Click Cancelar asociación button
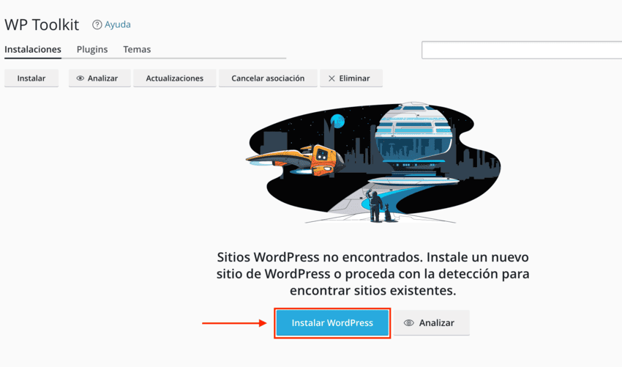Viewport: 622px width, 367px height. click(x=268, y=78)
